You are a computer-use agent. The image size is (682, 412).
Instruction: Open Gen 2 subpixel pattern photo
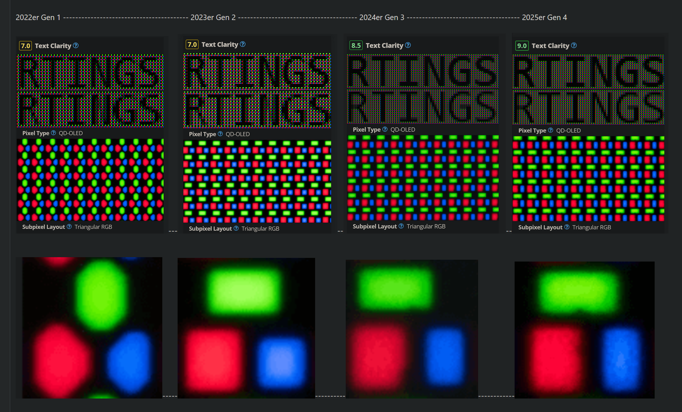click(x=257, y=181)
